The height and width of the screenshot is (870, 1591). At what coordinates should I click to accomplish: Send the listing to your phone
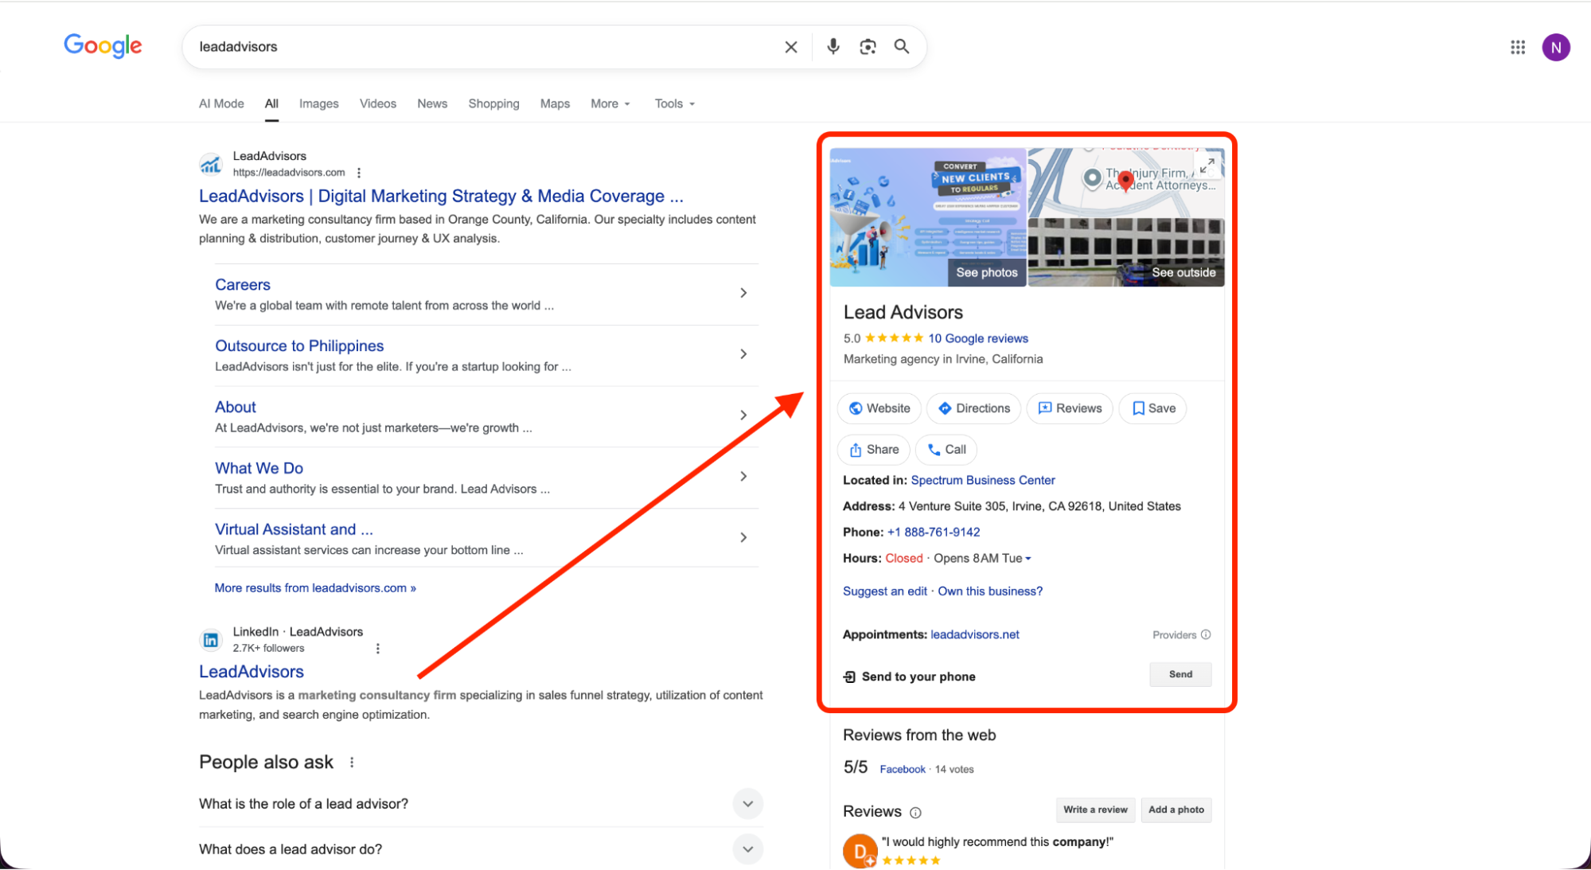click(1180, 674)
